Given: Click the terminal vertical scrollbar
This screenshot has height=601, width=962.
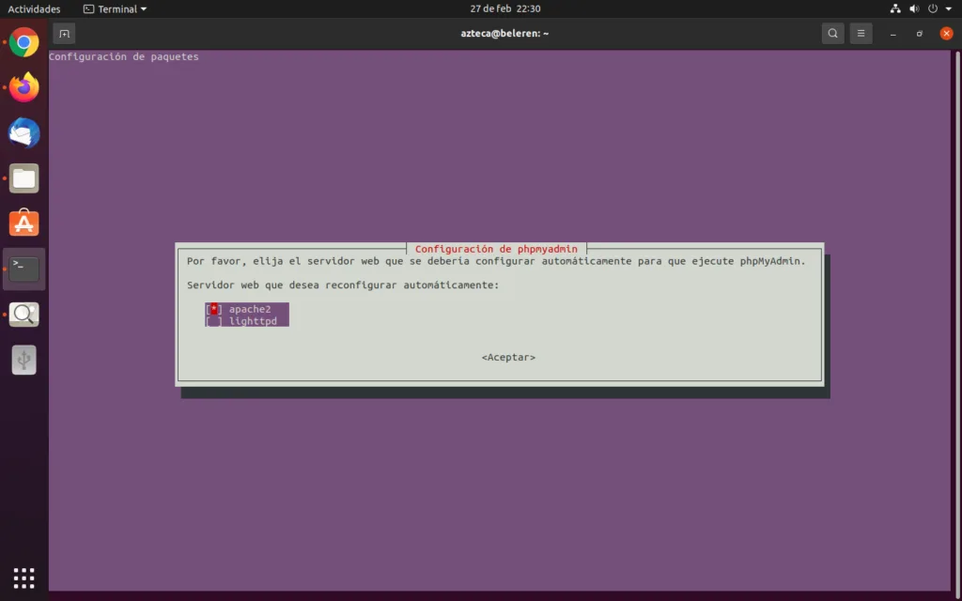Looking at the screenshot, I should [x=957, y=320].
